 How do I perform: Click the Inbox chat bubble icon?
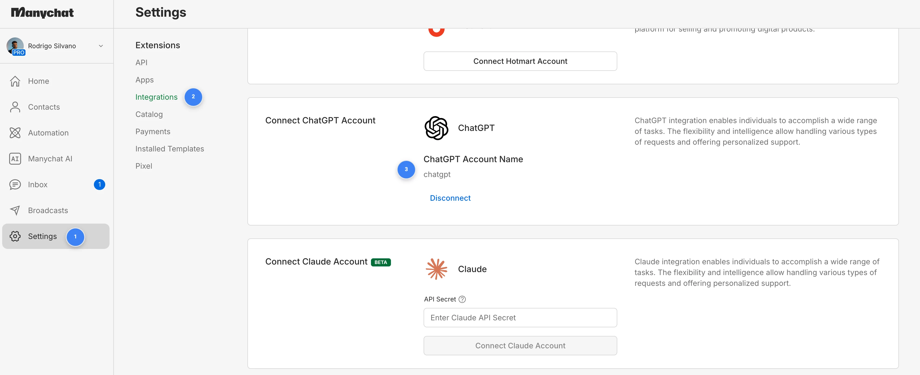pyautogui.click(x=15, y=185)
